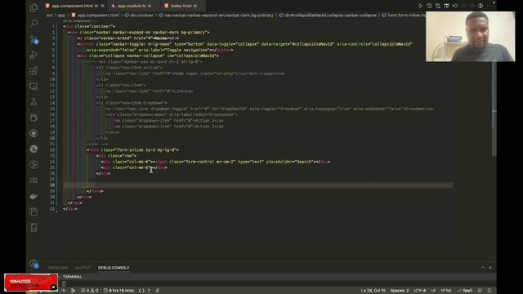This screenshot has width=523, height=294.
Task: Switch to index.html tab
Action: click(183, 6)
